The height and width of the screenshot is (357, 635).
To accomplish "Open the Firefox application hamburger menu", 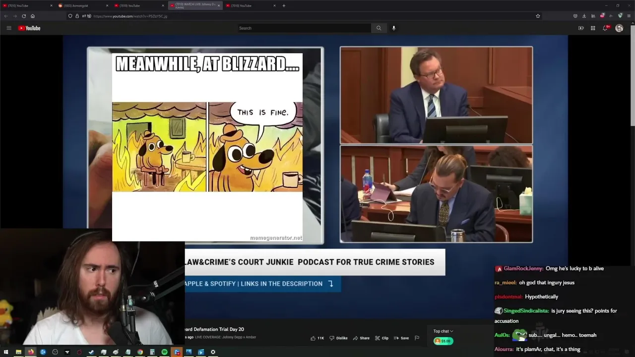I will click(629, 16).
